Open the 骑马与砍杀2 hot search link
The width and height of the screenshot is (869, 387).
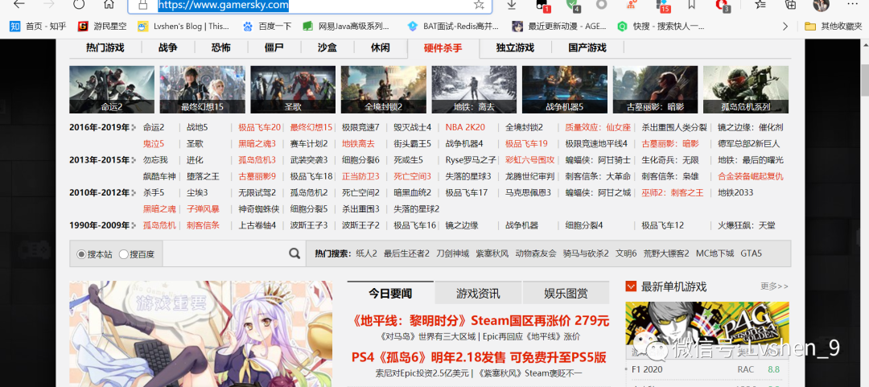[586, 254]
